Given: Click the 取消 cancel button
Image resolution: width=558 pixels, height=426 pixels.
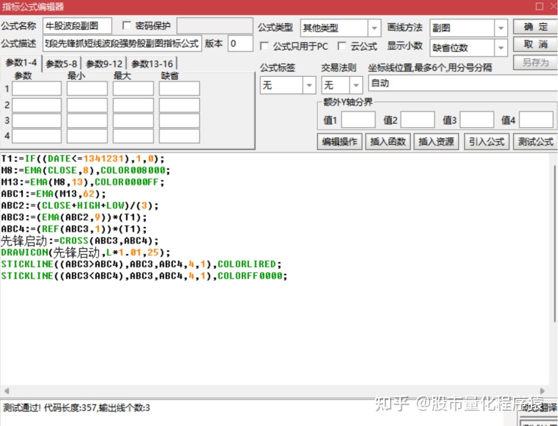Looking at the screenshot, I should click(535, 44).
